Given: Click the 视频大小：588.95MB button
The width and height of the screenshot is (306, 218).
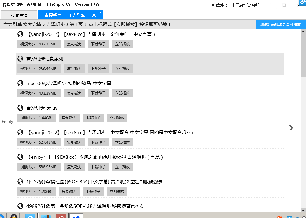Looking at the screenshot, I should point(39,167).
